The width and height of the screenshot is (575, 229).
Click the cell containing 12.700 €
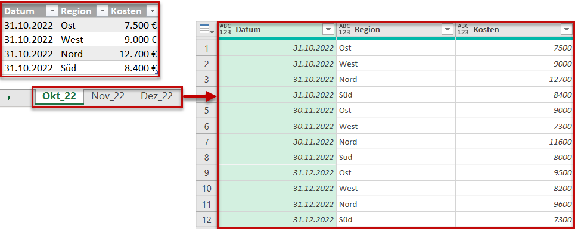click(134, 54)
